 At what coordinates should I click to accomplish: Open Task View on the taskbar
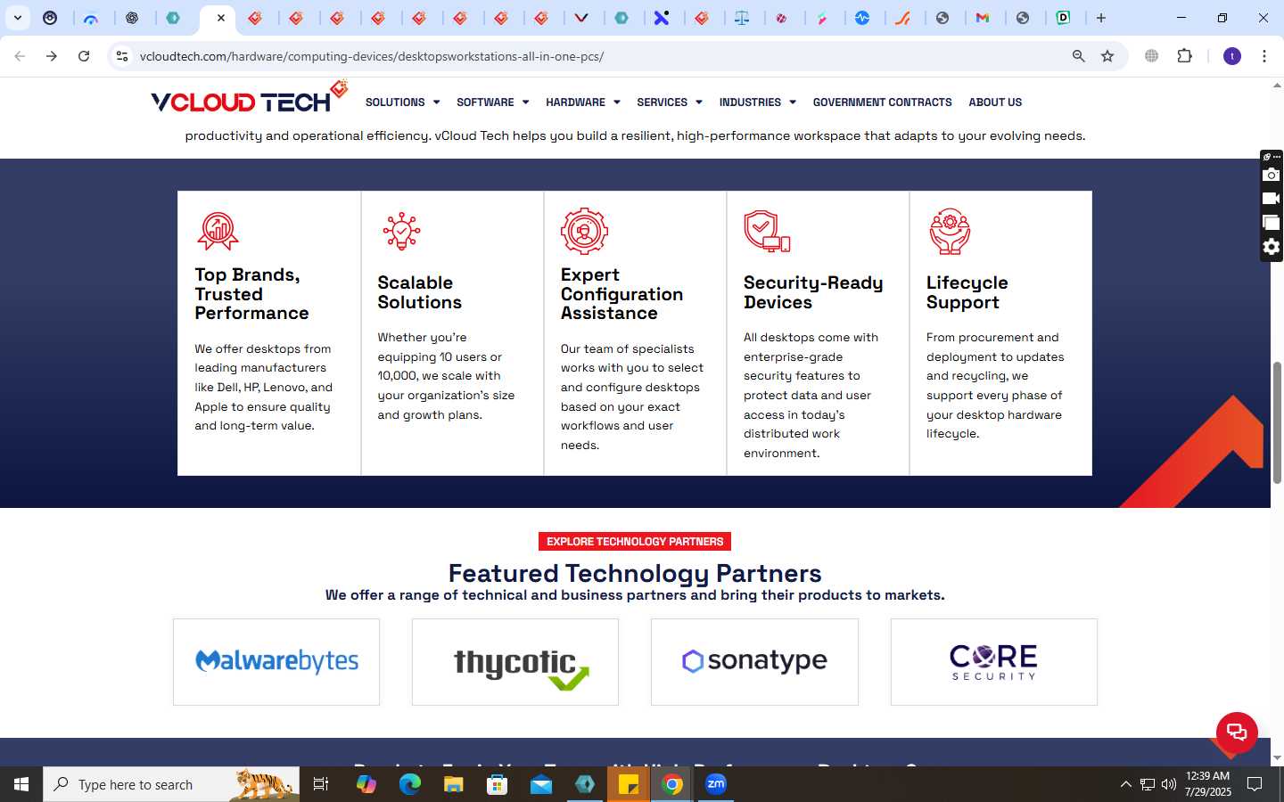pyautogui.click(x=321, y=784)
